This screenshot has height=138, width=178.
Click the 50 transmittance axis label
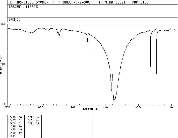tap(4, 64)
